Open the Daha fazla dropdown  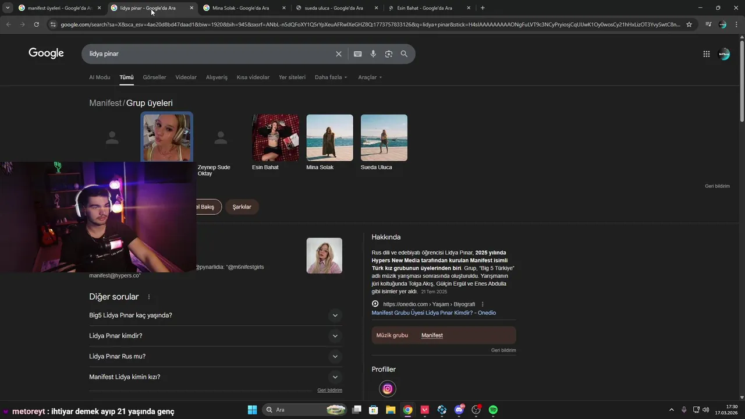pyautogui.click(x=331, y=77)
